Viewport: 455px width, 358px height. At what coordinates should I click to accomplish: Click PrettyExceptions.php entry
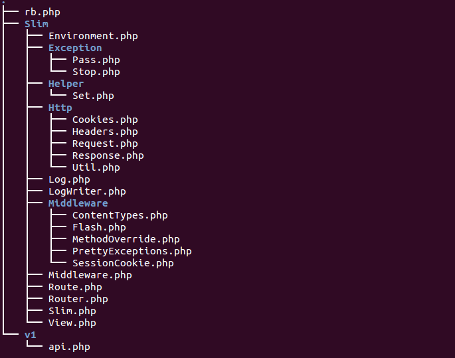click(132, 251)
